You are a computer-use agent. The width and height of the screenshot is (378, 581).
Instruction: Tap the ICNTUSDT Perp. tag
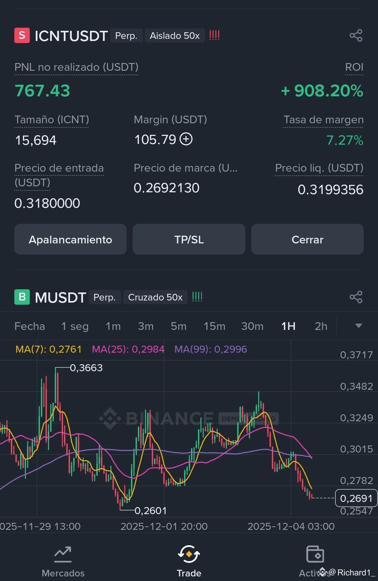click(x=126, y=35)
